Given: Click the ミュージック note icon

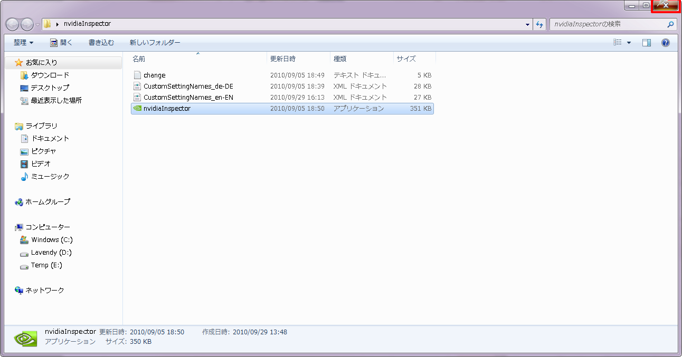Looking at the screenshot, I should click(24, 177).
